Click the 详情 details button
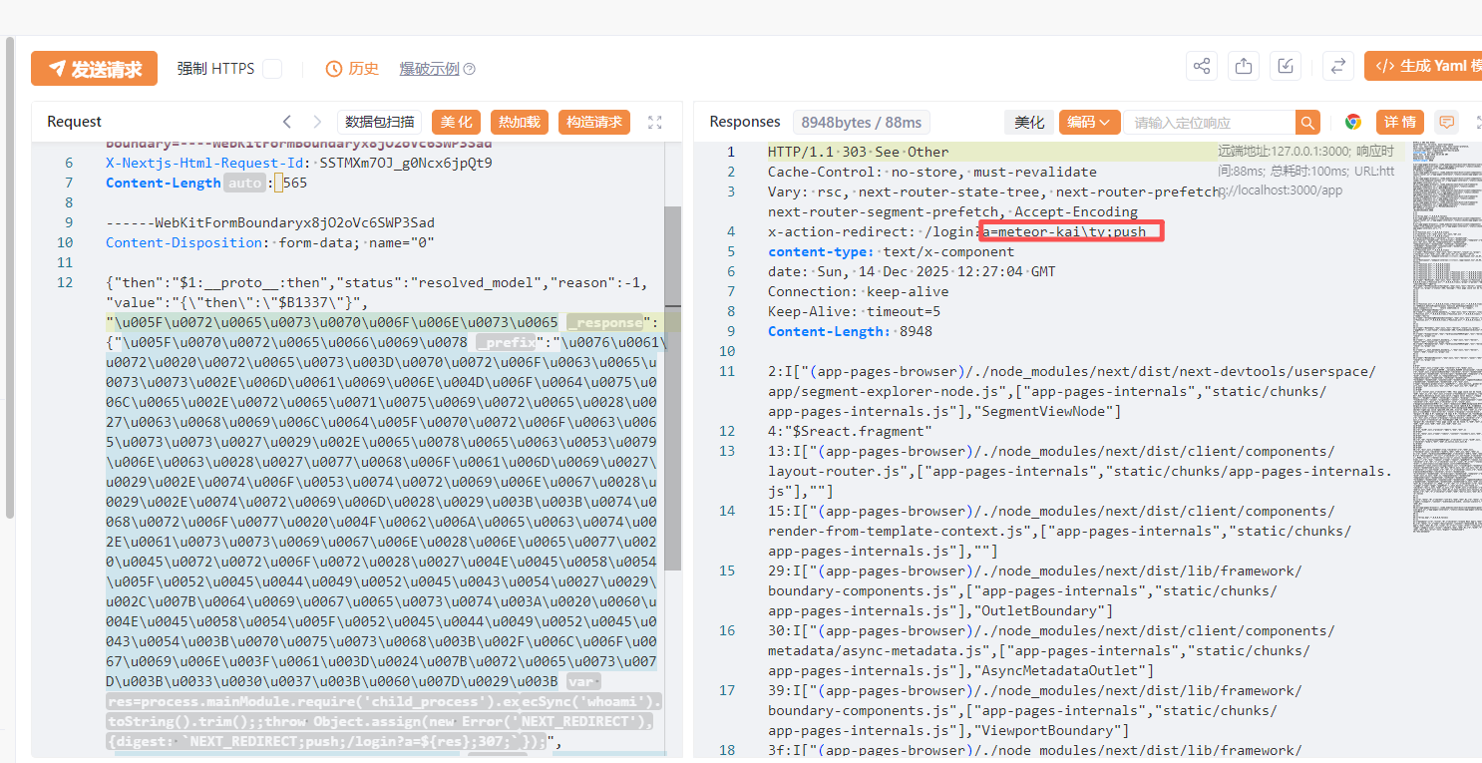The width and height of the screenshot is (1482, 763). (1400, 122)
